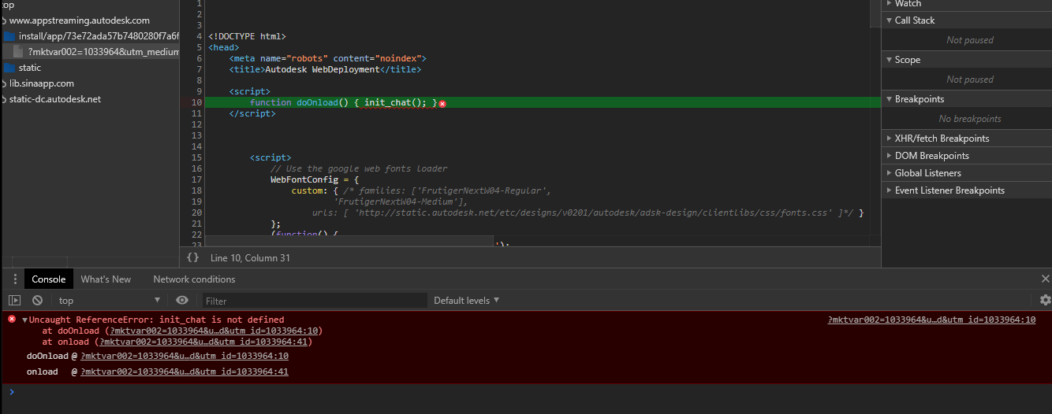Click the red error marker on line 10

click(442, 103)
